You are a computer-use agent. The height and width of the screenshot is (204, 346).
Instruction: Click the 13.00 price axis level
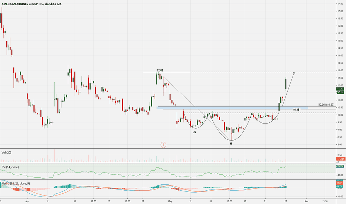pos(340,70)
